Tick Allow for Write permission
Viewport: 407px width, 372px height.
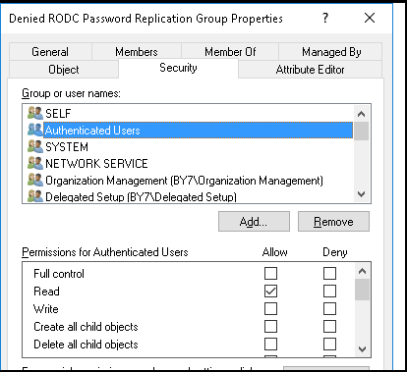270,308
